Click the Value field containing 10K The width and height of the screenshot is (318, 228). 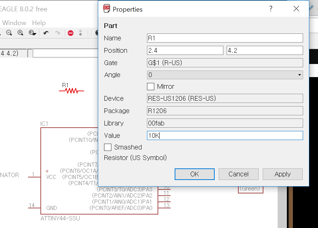point(225,135)
